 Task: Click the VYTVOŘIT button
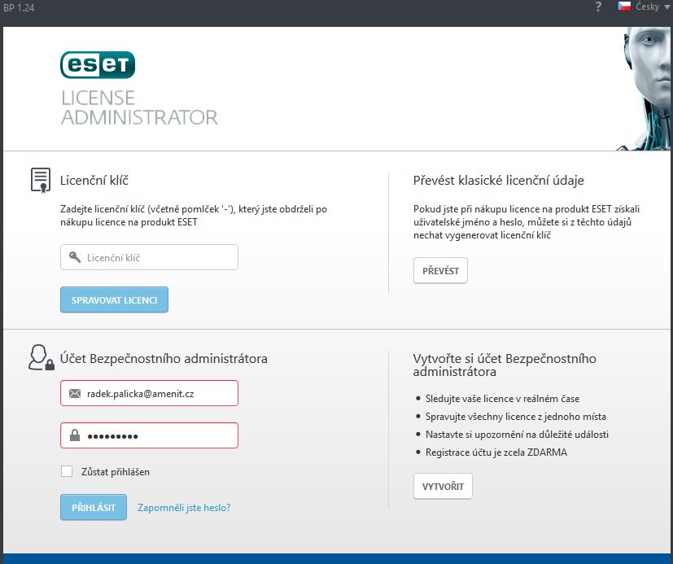[x=443, y=487]
